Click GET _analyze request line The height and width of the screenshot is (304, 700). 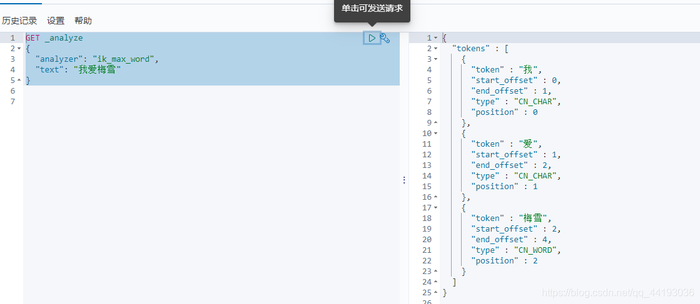coord(54,38)
